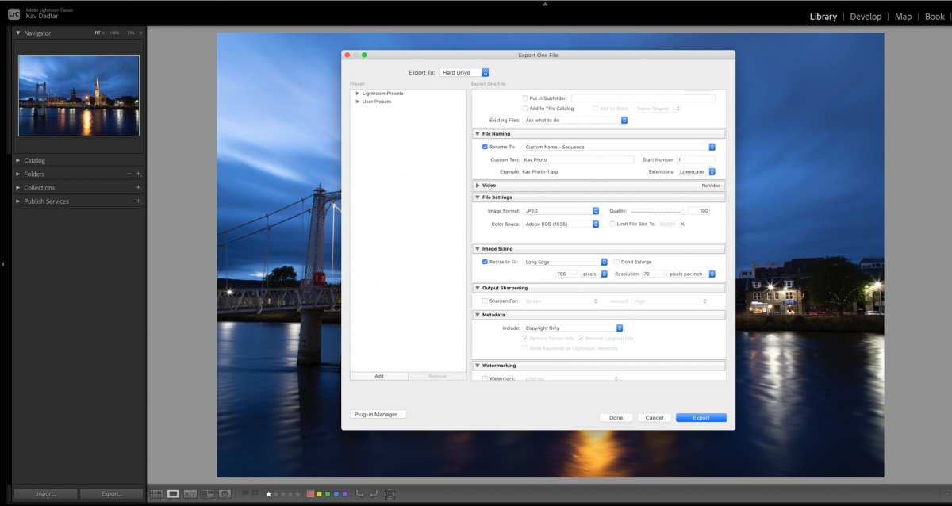Select the Loupe view icon
The width and height of the screenshot is (952, 506).
(x=173, y=493)
